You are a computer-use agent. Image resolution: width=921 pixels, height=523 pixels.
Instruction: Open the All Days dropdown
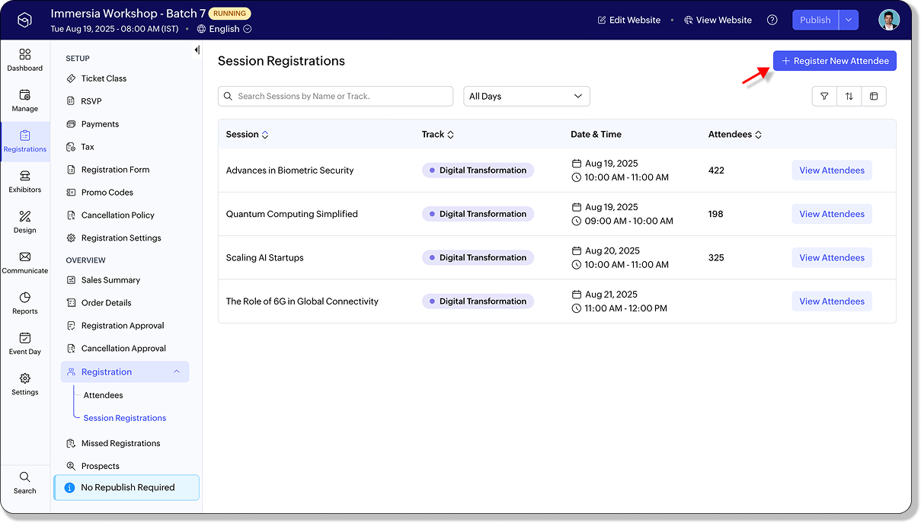tap(526, 97)
